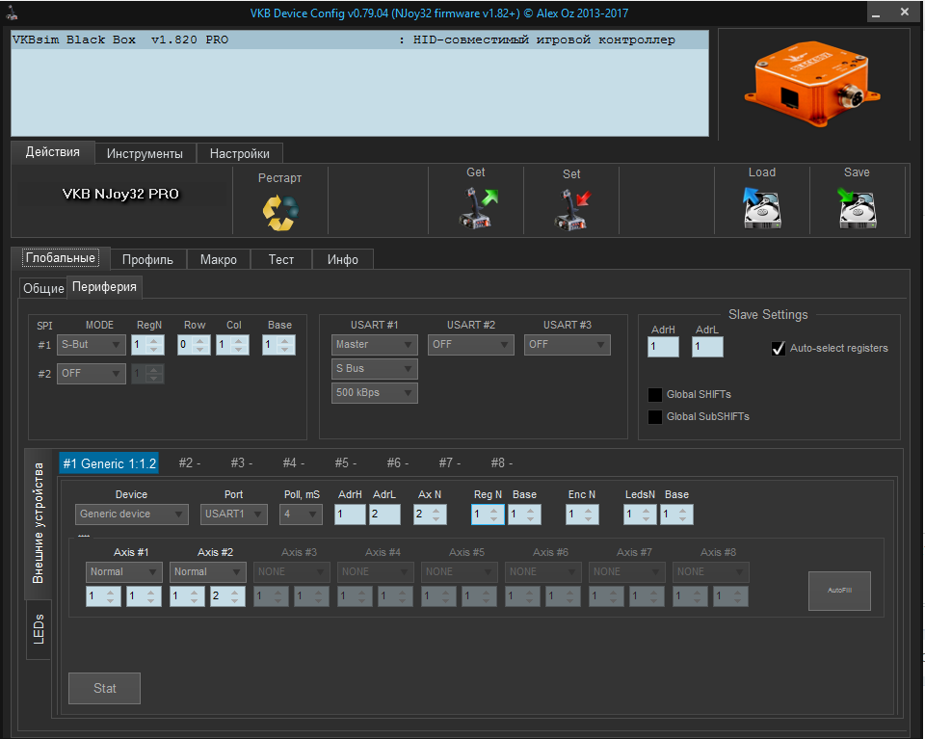Viewport: 925px width, 739px height.
Task: Click the Stat button
Action: (104, 688)
